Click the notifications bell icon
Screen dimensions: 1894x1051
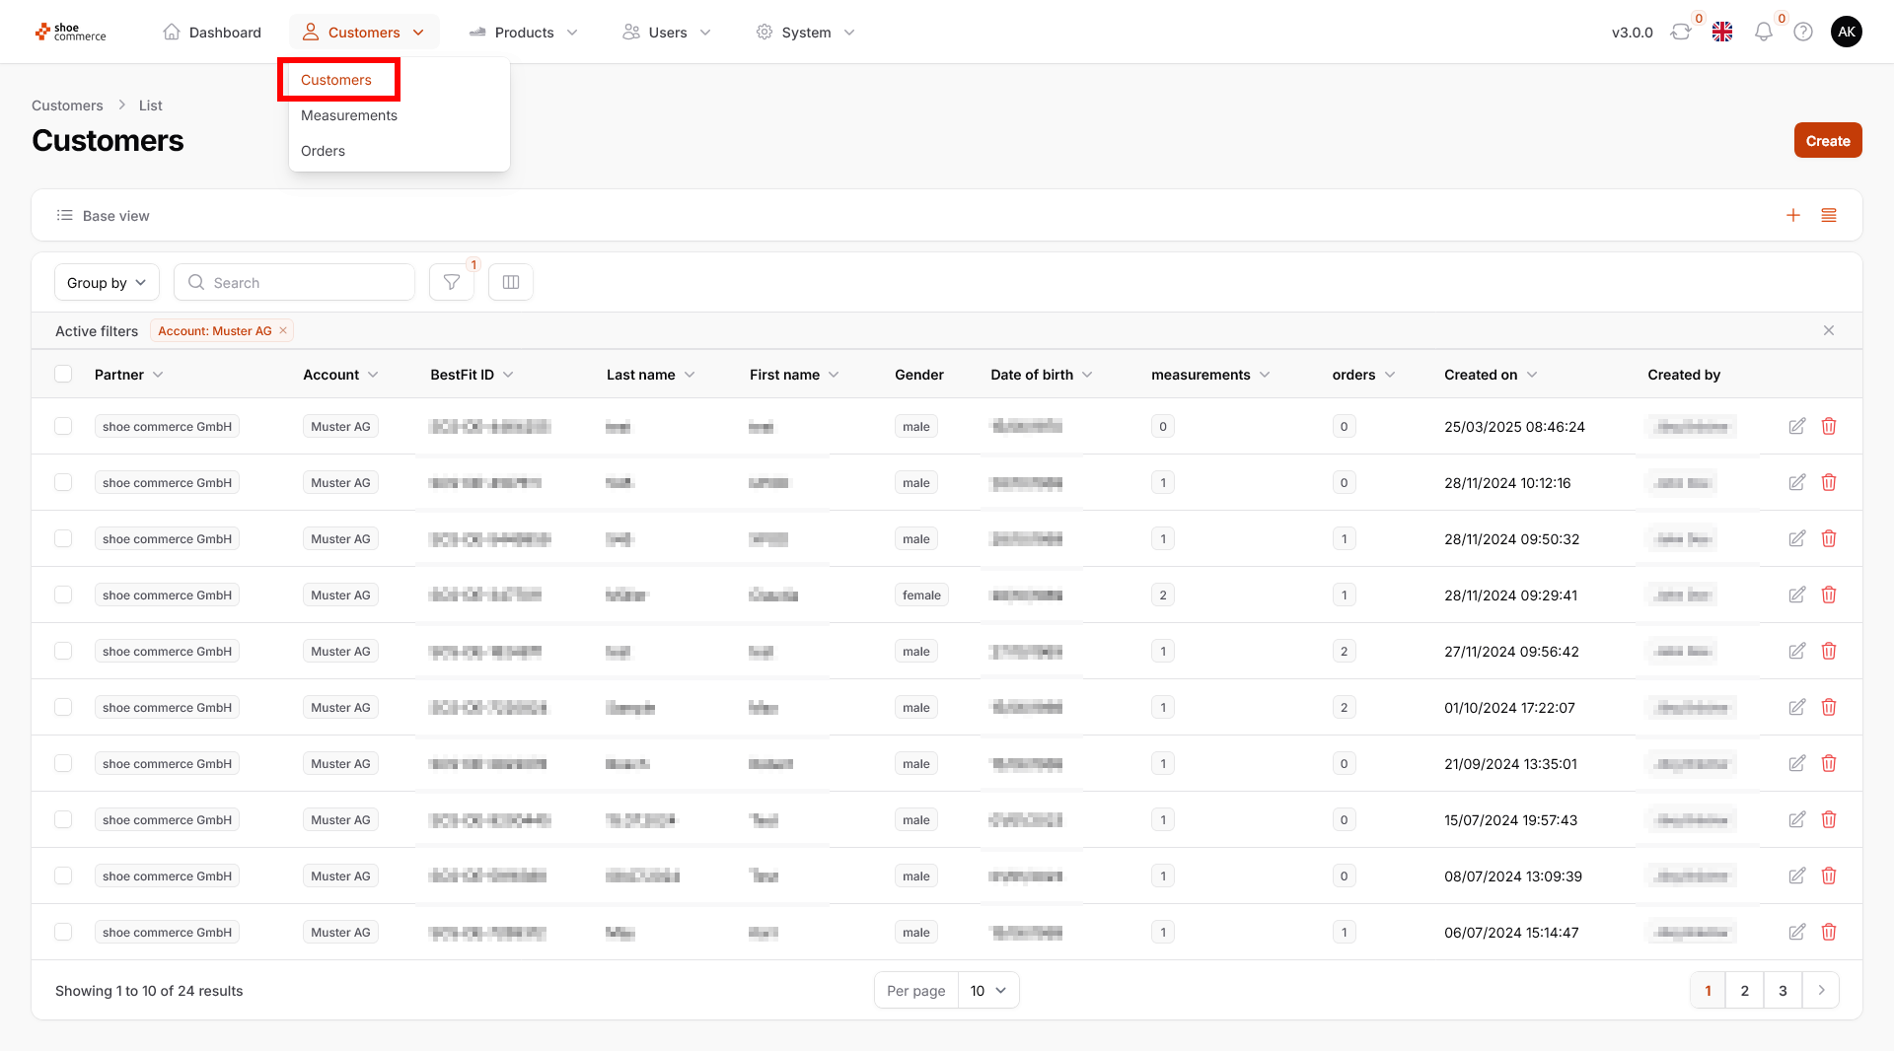pyautogui.click(x=1763, y=33)
